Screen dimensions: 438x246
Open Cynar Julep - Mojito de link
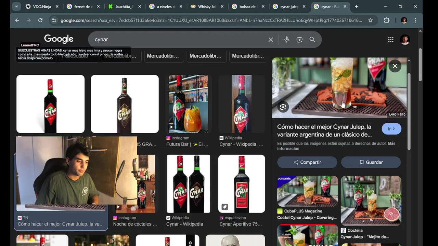click(x=365, y=237)
